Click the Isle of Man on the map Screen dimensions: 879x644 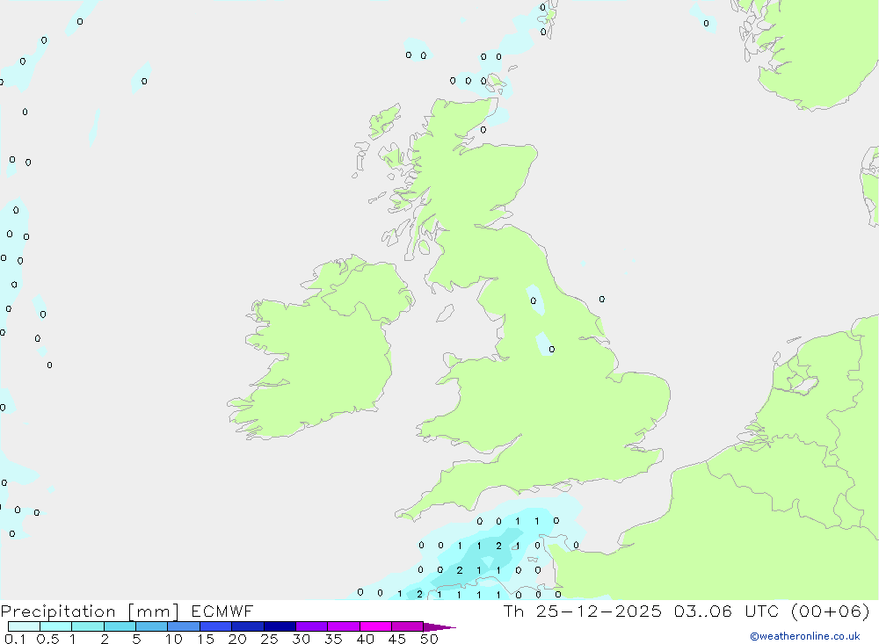click(x=445, y=312)
